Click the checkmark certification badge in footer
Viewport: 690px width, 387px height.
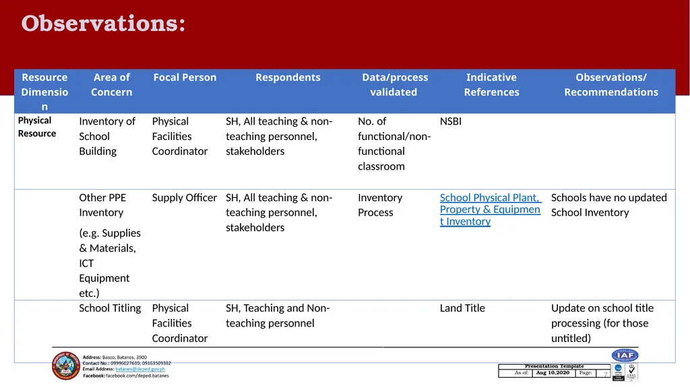631,372
